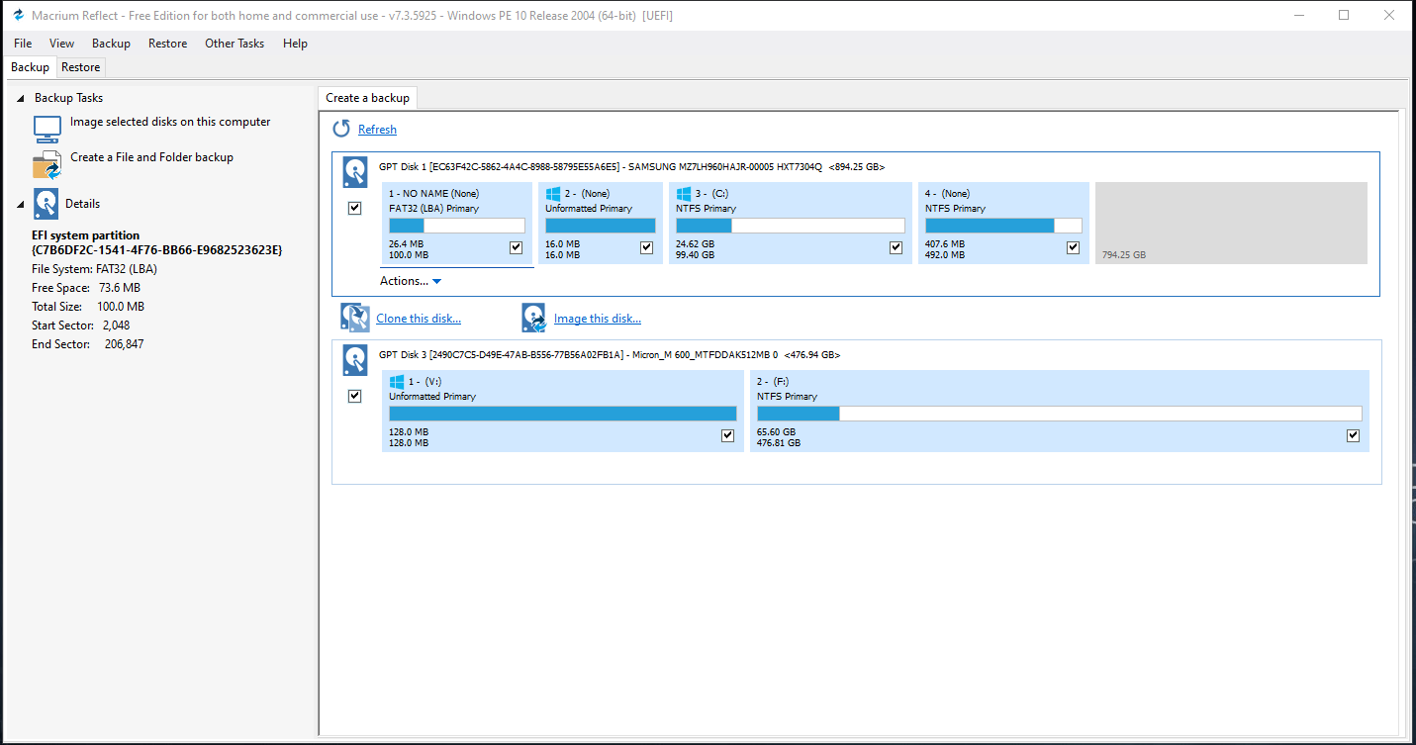Uncheck the 492.0 MB NTFS partition checkbox

(1073, 247)
